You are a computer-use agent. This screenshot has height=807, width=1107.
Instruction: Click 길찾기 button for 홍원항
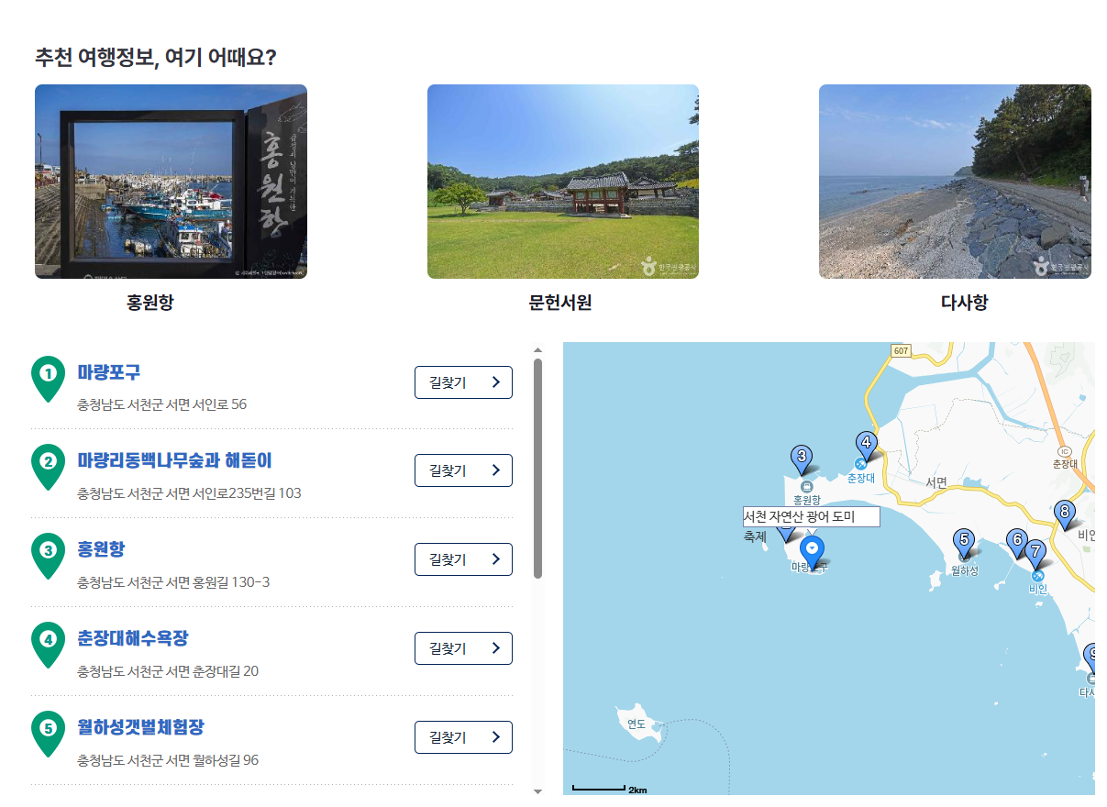[463, 559]
